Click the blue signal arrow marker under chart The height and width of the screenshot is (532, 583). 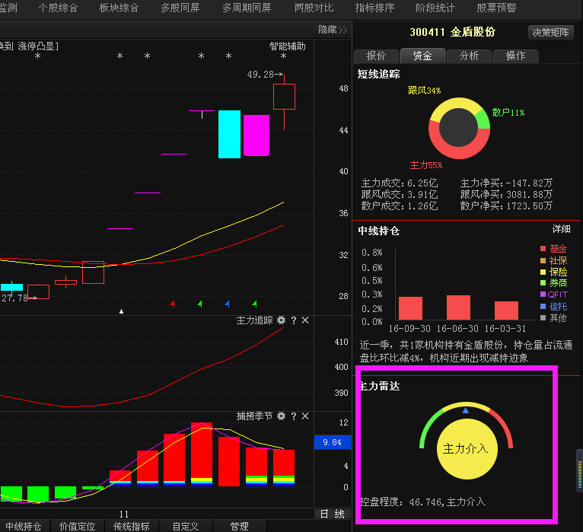pos(227,304)
